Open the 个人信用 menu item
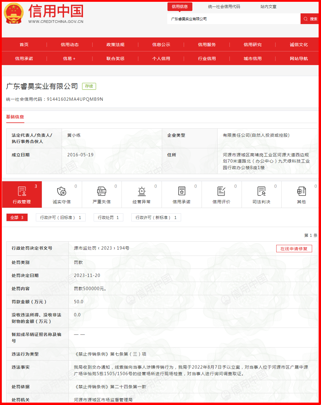The height and width of the screenshot is (405, 321). coord(161,59)
